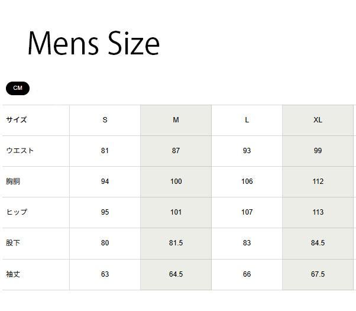Image resolution: width=356 pixels, height=311 pixels.
Task: Click waist value 99 for XL
Action: point(318,151)
